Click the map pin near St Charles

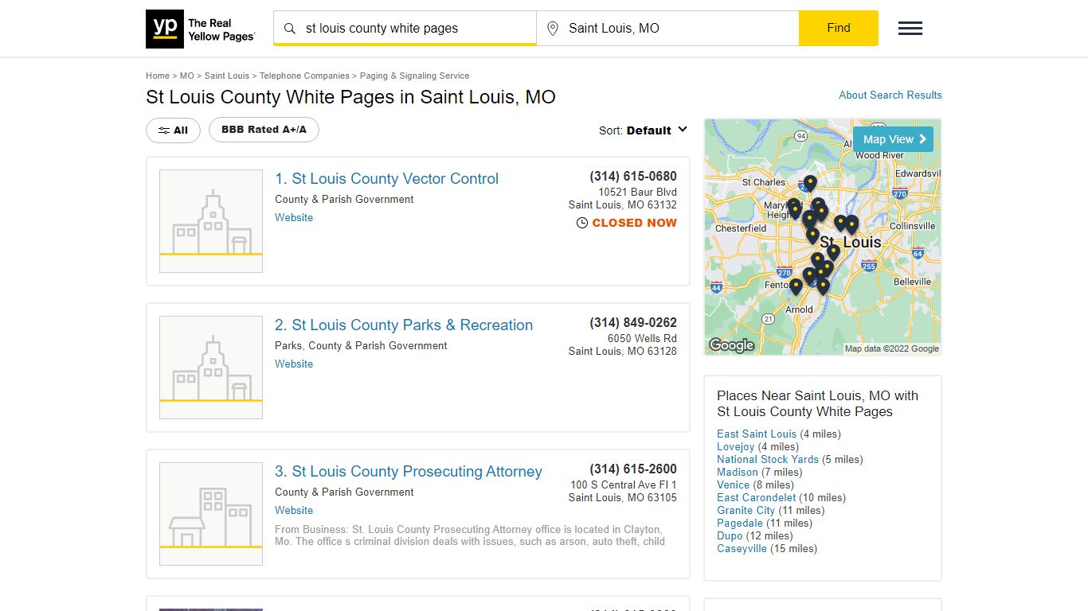click(810, 184)
